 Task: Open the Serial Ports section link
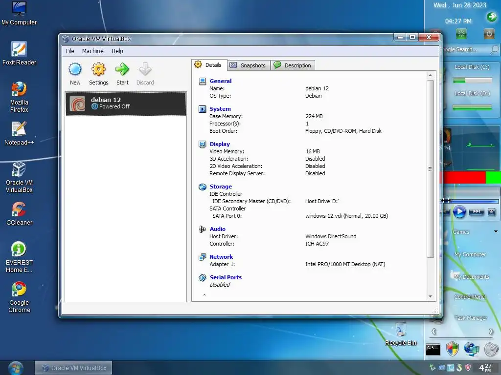coord(226,277)
